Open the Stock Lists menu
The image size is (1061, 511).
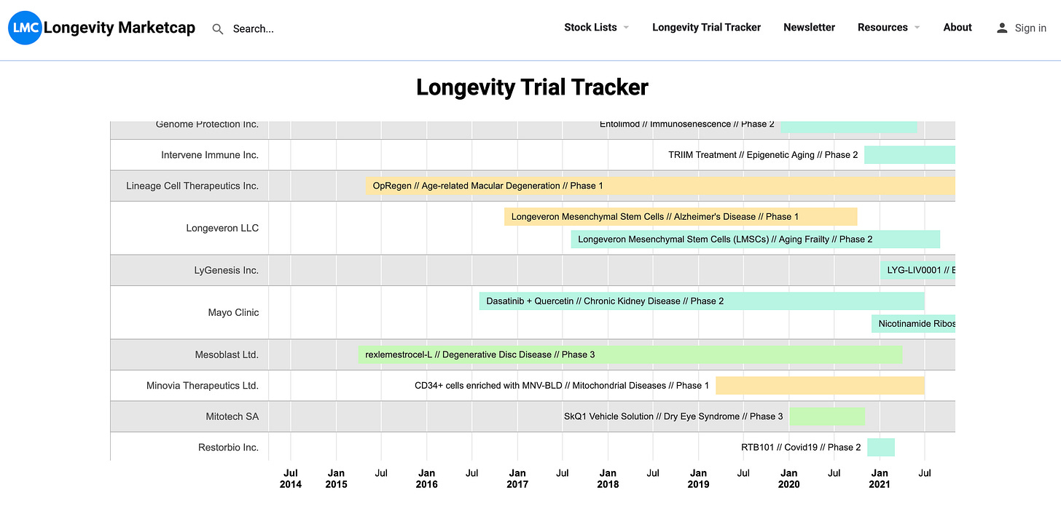pyautogui.click(x=590, y=28)
